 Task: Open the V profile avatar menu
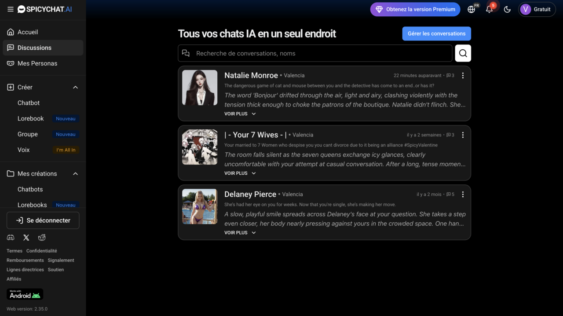click(537, 9)
